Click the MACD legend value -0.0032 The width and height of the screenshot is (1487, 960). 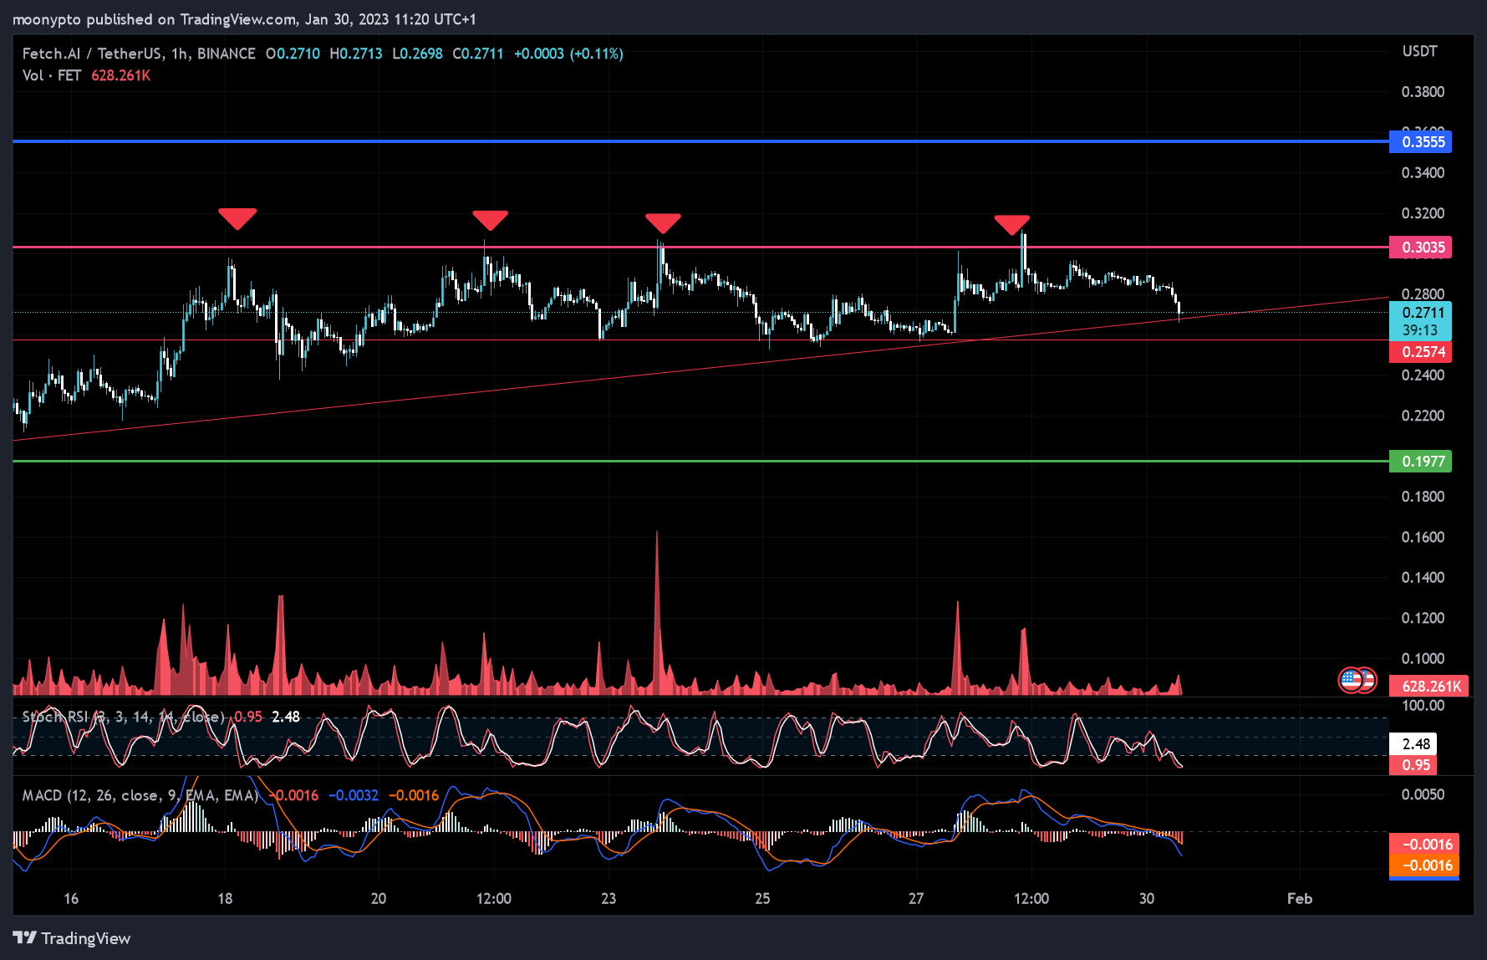click(354, 795)
